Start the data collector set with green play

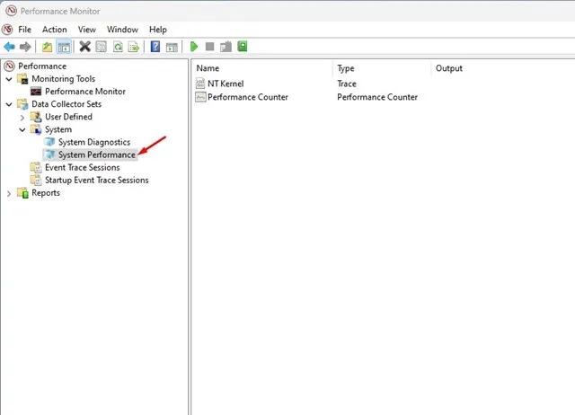194,47
